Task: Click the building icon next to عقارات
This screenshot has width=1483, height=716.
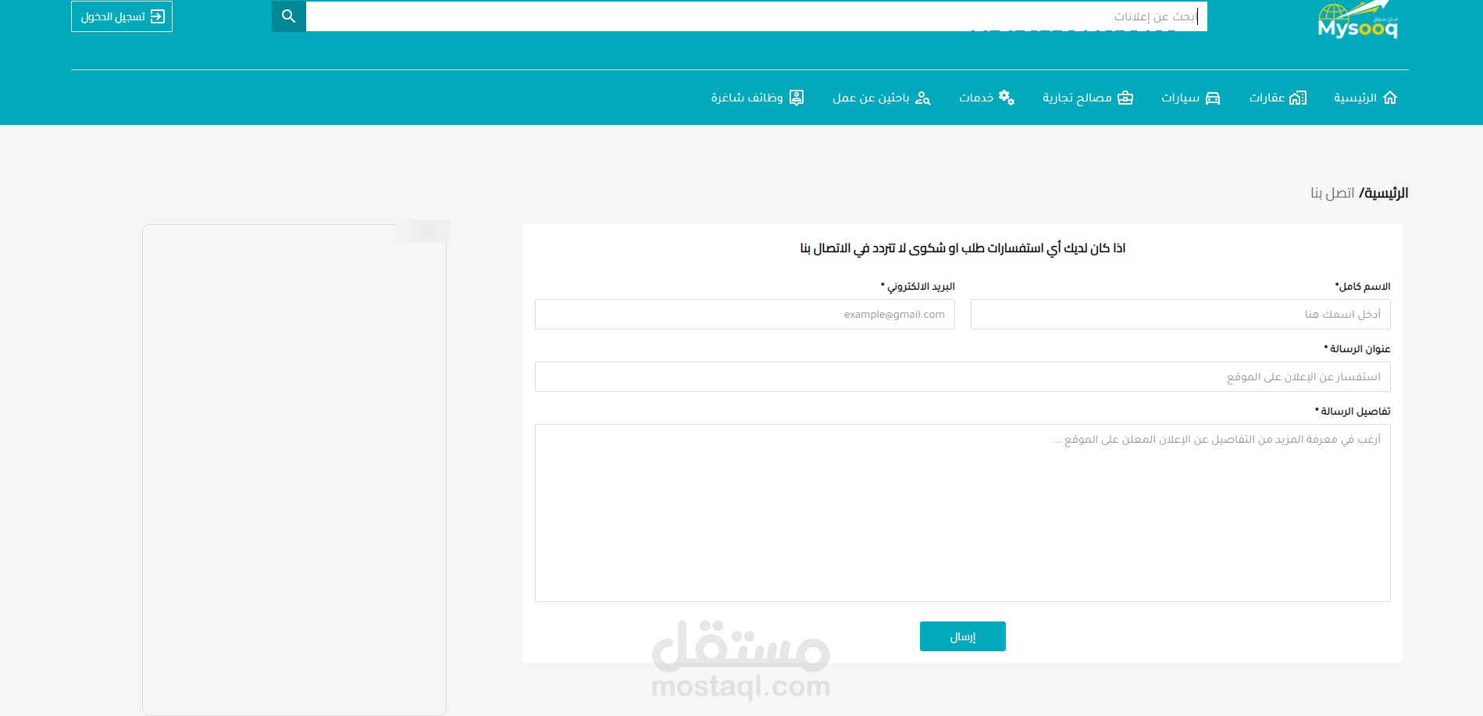Action: coord(1298,98)
